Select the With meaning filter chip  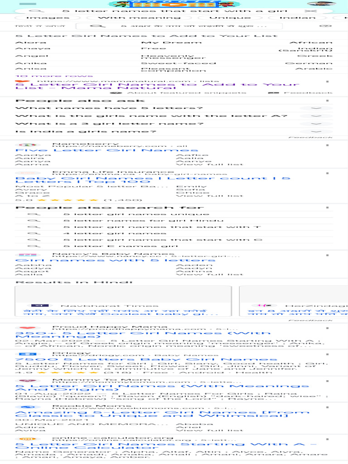(x=139, y=18)
